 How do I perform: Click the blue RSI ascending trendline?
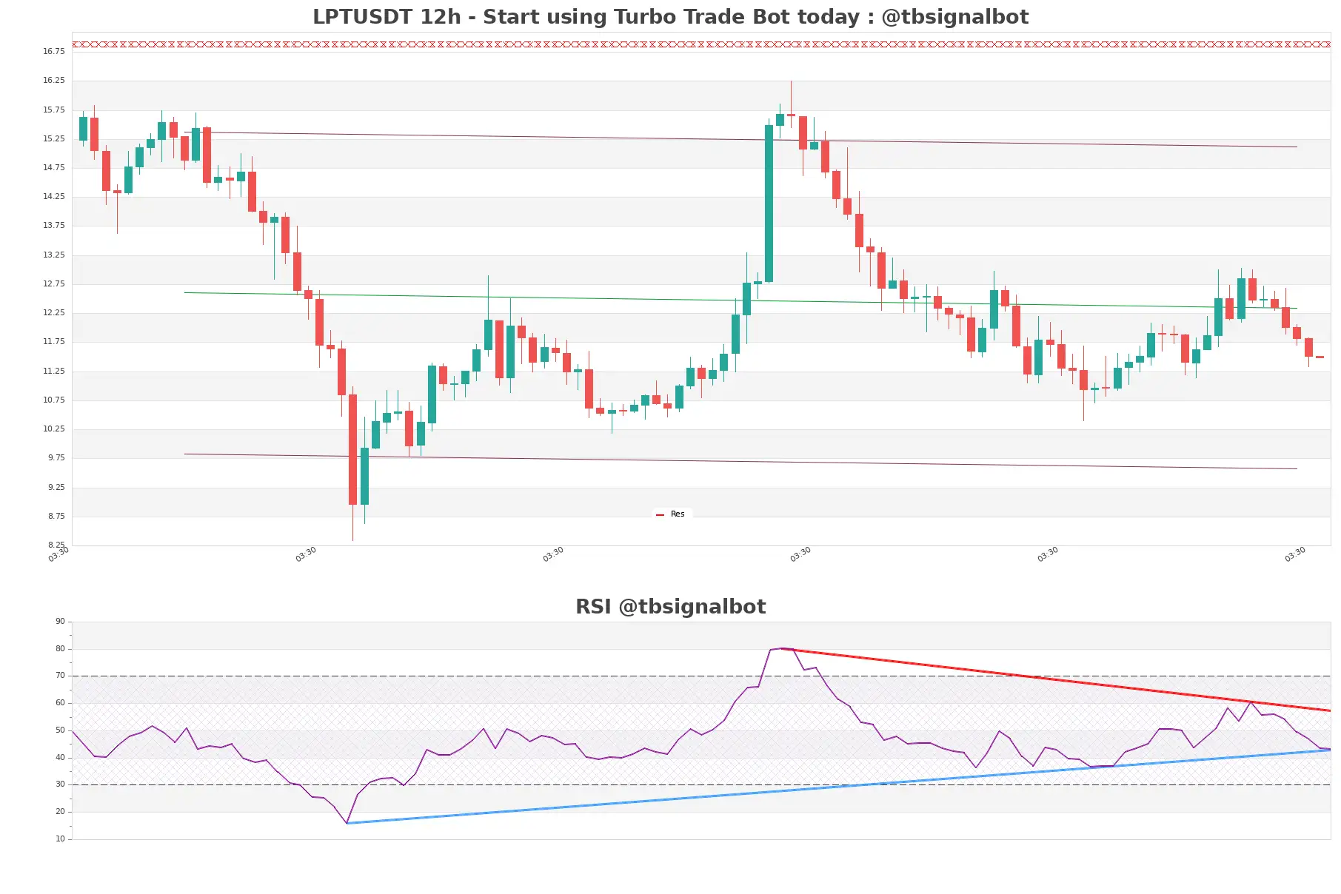838,786
